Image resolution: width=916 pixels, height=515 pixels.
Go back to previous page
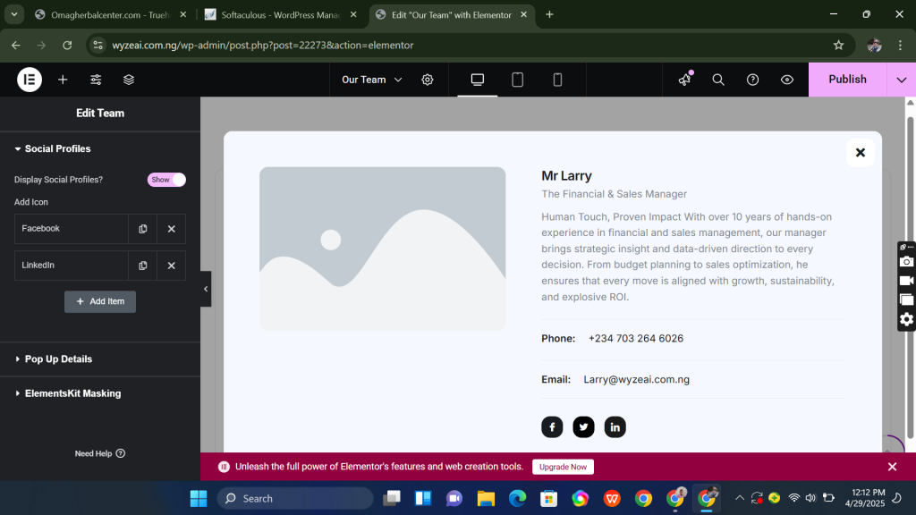16,45
